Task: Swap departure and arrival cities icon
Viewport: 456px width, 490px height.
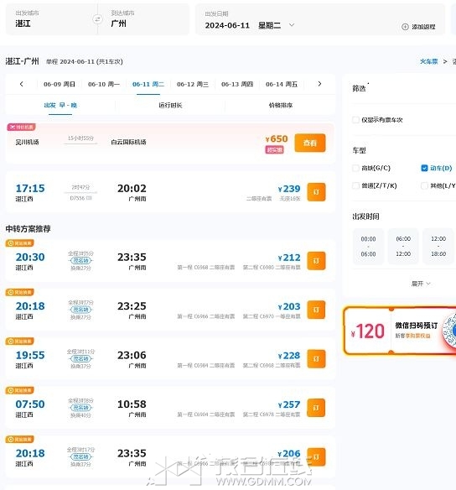Action: click(x=98, y=19)
